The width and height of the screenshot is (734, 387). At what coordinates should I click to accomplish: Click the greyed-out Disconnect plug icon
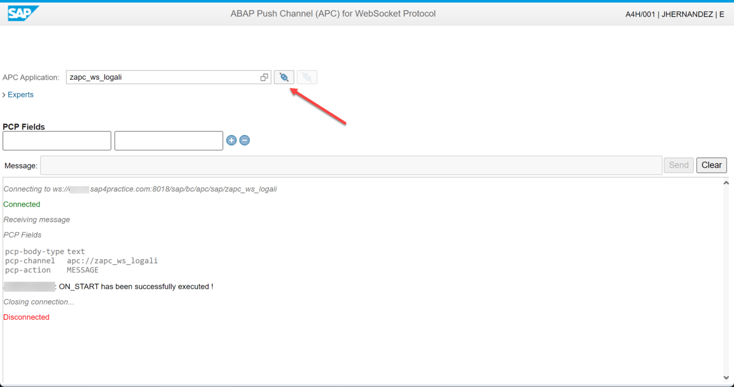tap(307, 78)
